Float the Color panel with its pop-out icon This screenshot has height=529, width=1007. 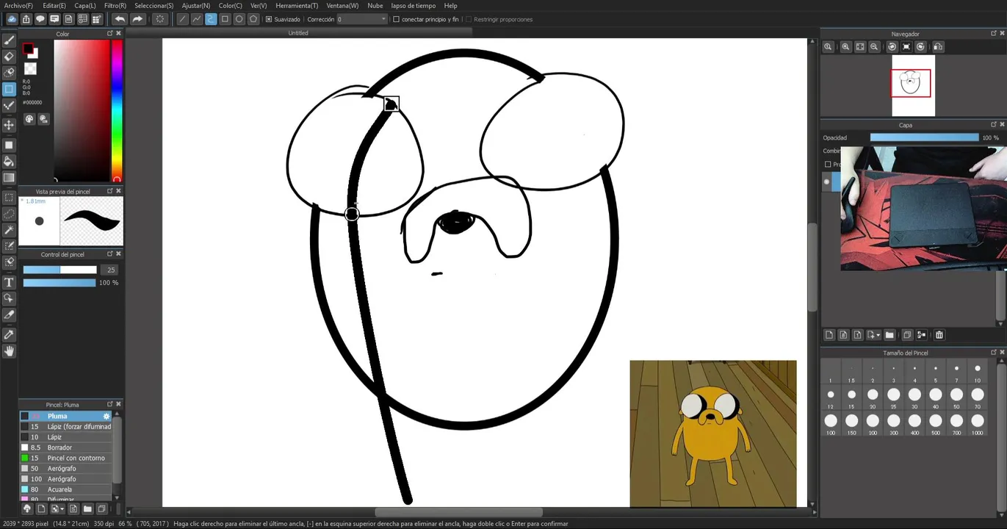point(110,34)
